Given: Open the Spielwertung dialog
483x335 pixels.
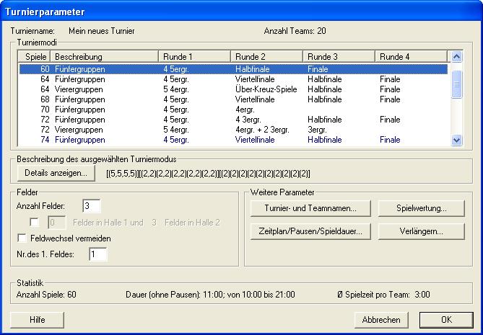Looking at the screenshot, I should click(421, 209).
